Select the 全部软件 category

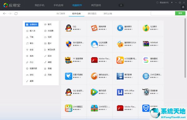coord(31,24)
